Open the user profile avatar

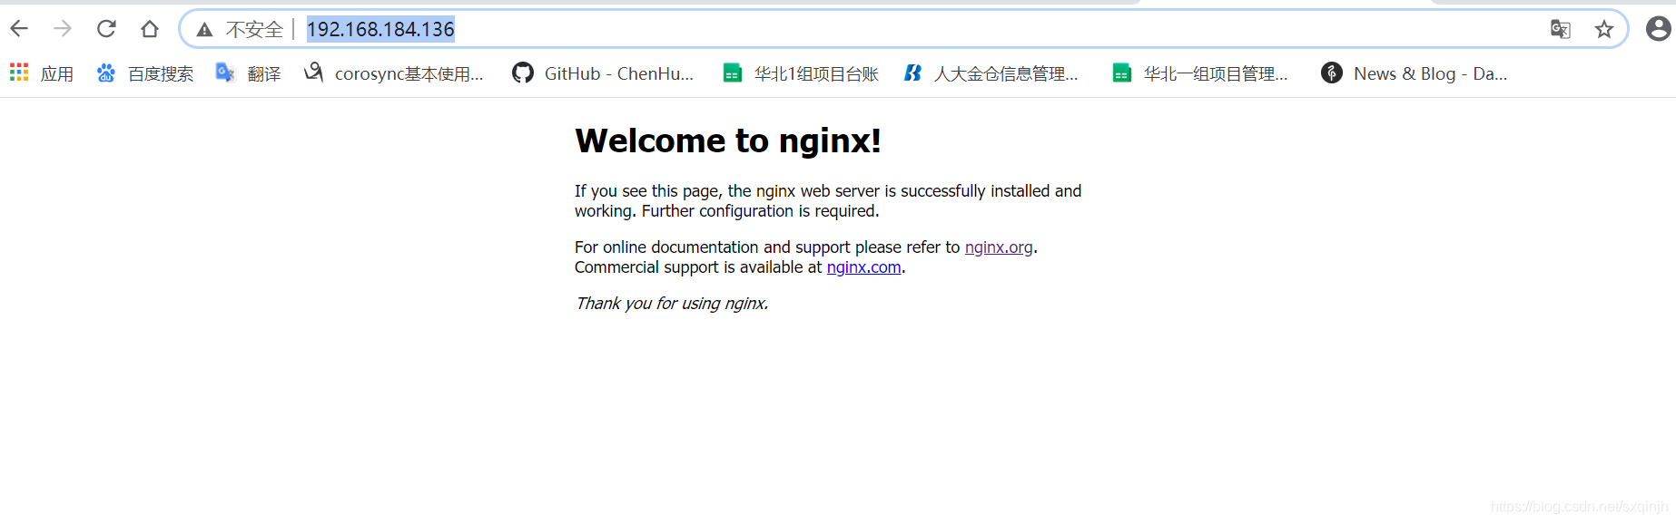[1658, 29]
